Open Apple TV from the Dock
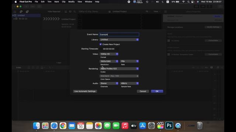Screen dimensions: 236x132 pos(133,125)
